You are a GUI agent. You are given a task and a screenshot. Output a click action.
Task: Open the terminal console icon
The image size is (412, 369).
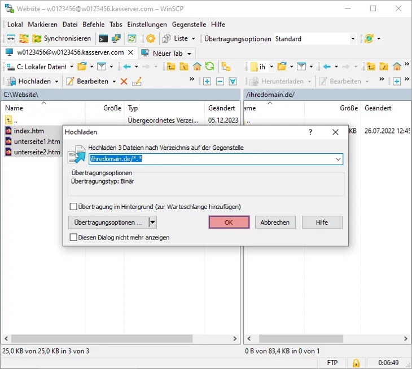[103, 39]
